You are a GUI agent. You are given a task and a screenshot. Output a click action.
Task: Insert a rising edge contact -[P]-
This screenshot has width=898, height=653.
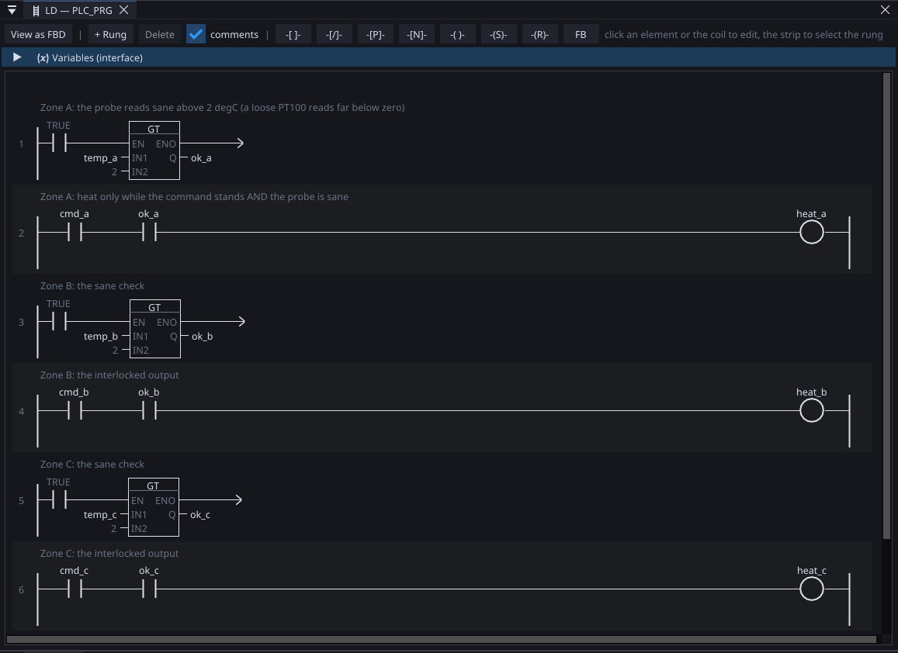[x=375, y=34]
